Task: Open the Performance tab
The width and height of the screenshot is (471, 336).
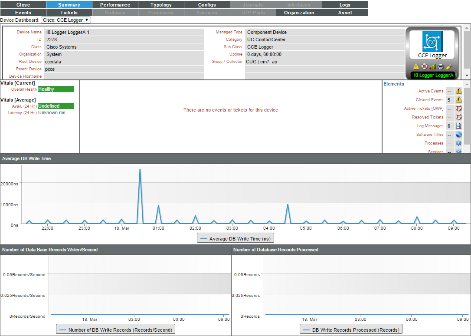Action: click(115, 5)
